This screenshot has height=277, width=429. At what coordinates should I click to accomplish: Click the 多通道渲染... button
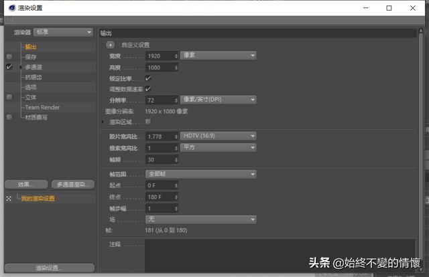coord(73,185)
